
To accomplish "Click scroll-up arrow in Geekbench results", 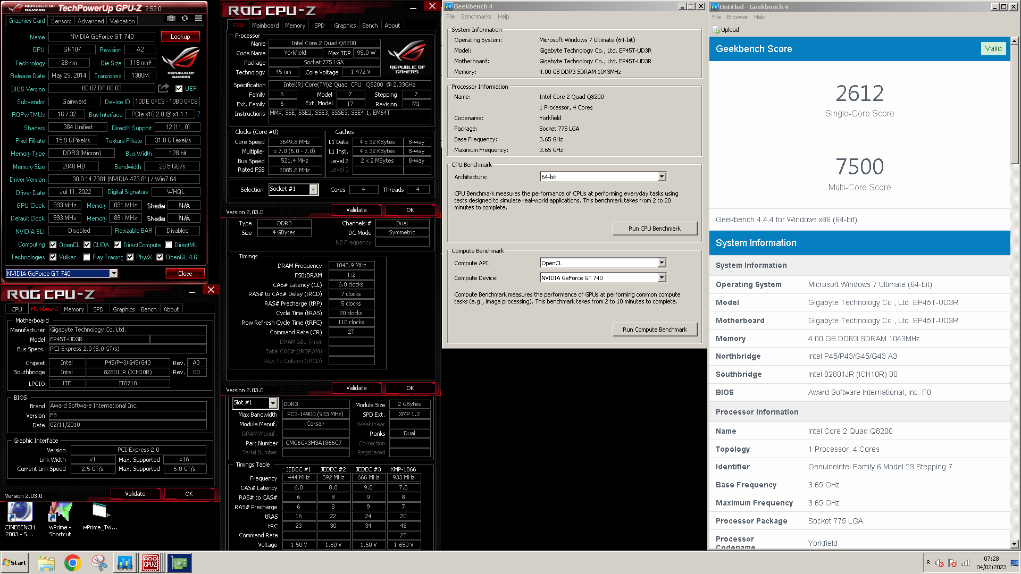I will [x=1015, y=41].
